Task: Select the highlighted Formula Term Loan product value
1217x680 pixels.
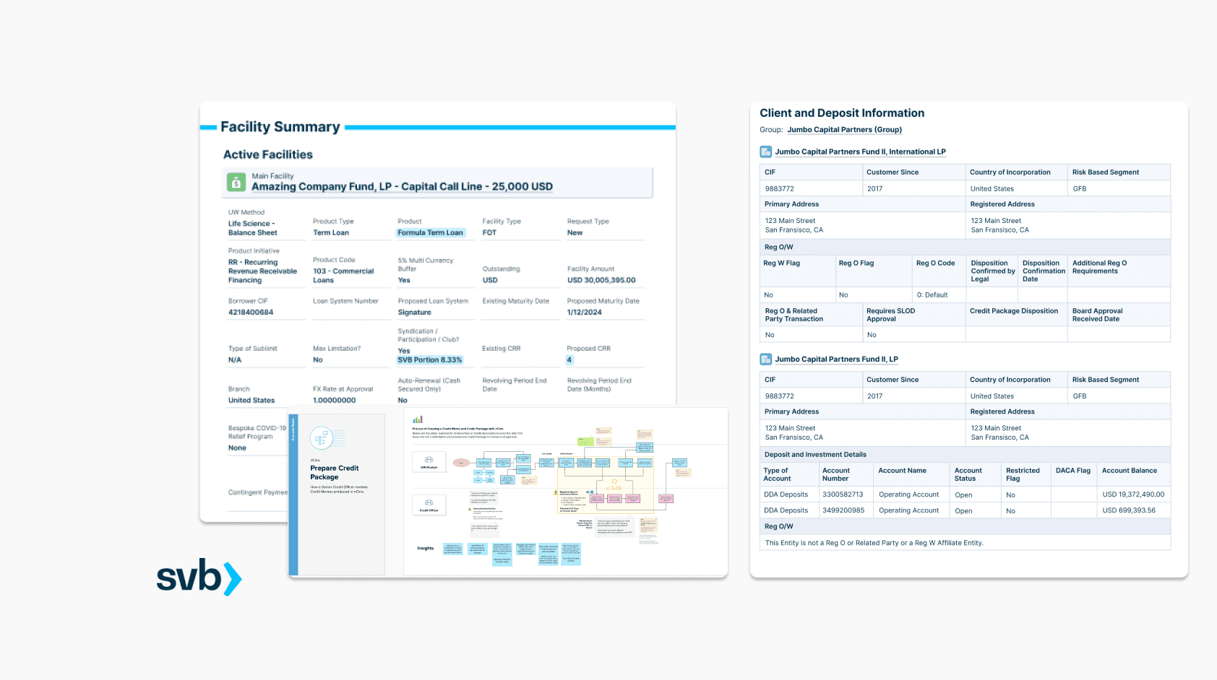Action: [430, 232]
